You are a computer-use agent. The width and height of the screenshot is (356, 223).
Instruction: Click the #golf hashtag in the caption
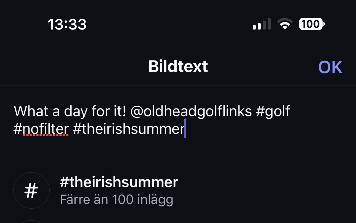coord(273,112)
